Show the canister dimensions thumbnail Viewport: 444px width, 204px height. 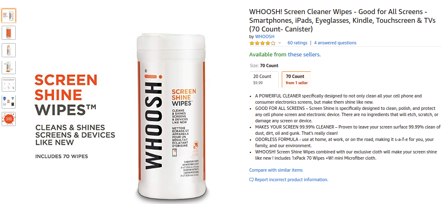coord(8,67)
